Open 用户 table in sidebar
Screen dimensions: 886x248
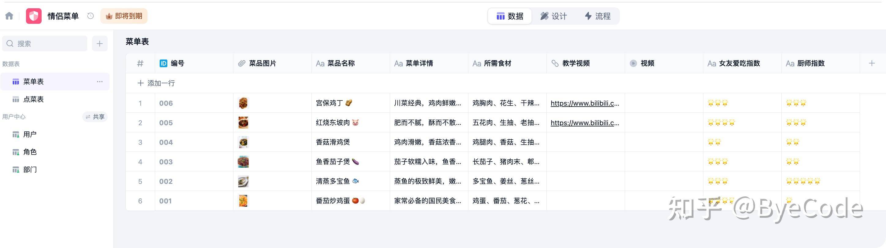tap(55, 134)
